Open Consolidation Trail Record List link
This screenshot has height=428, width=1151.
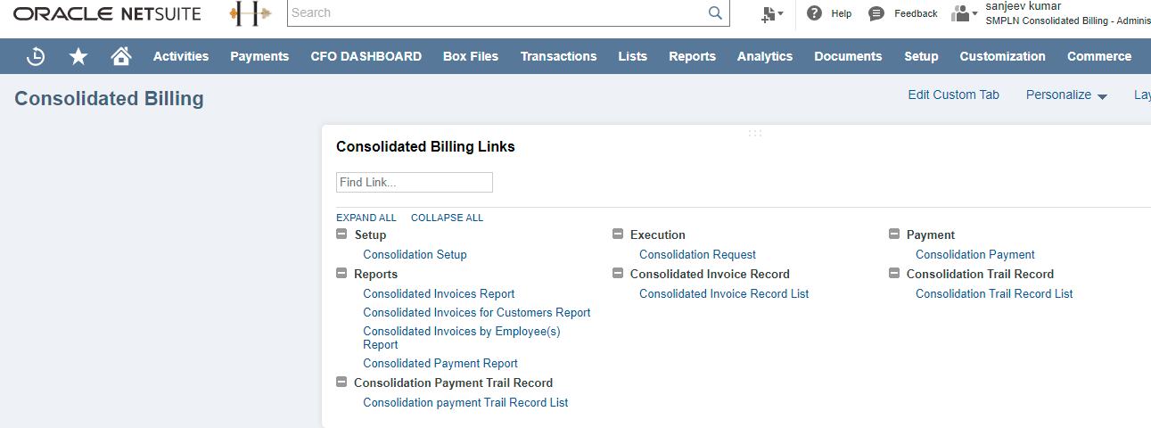[x=994, y=293]
